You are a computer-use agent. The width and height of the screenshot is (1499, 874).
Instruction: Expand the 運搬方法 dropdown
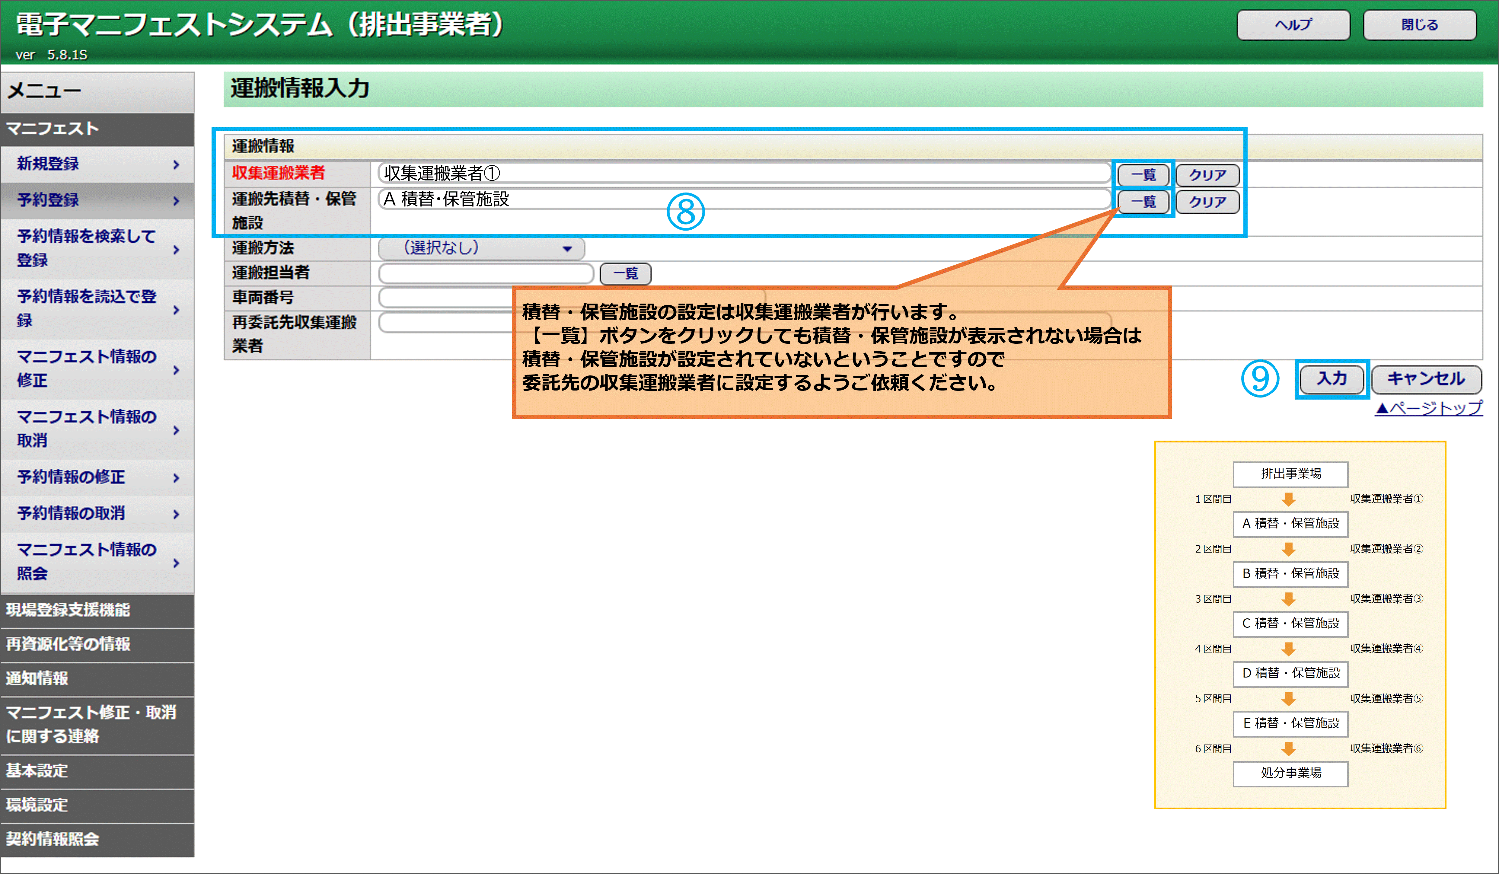481,248
